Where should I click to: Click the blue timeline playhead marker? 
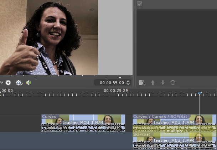pos(200,93)
